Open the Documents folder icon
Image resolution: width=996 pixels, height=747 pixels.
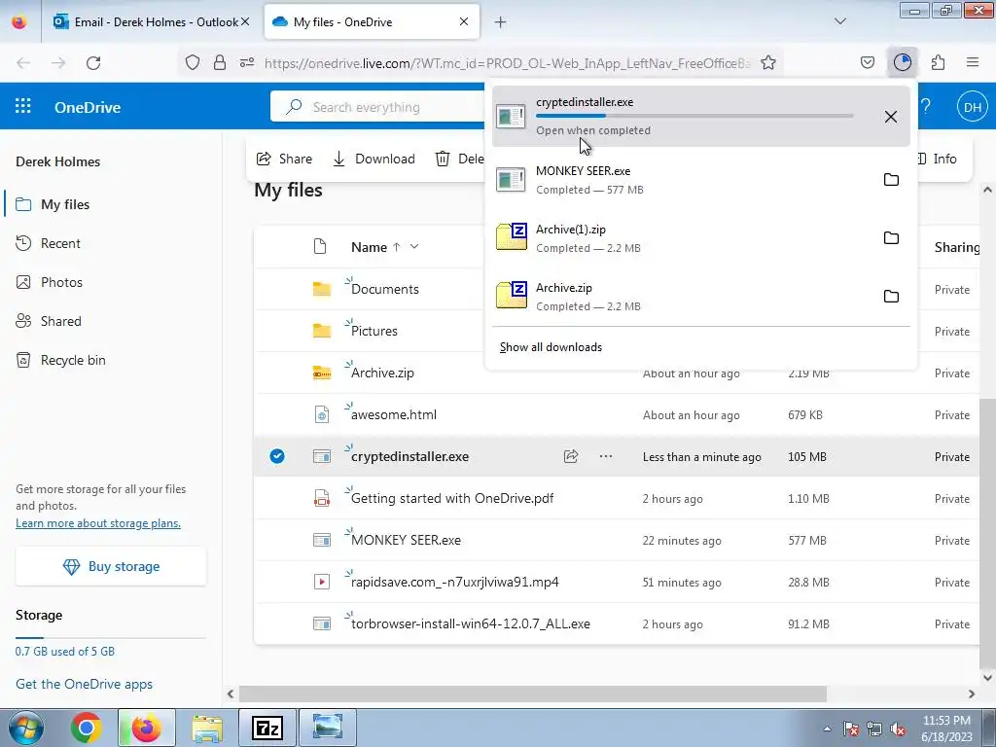coord(322,289)
